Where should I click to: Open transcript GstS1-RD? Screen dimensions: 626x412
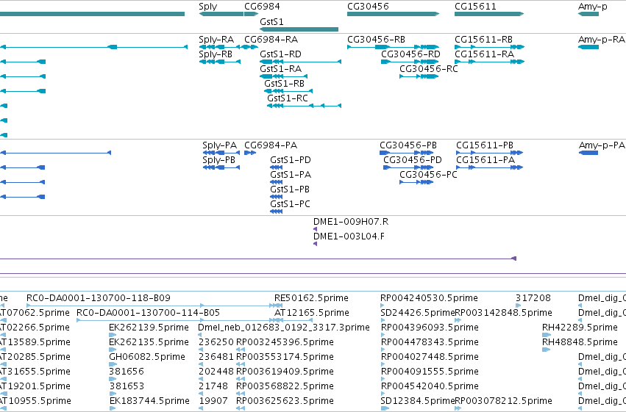pyautogui.click(x=280, y=54)
